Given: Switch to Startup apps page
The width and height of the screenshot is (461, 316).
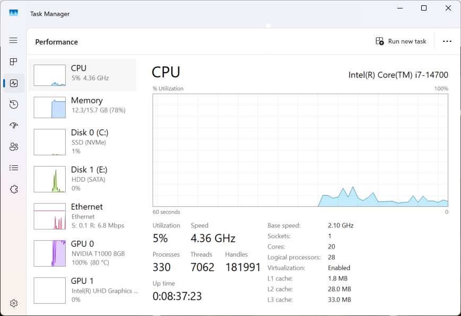Looking at the screenshot, I should pos(14,126).
